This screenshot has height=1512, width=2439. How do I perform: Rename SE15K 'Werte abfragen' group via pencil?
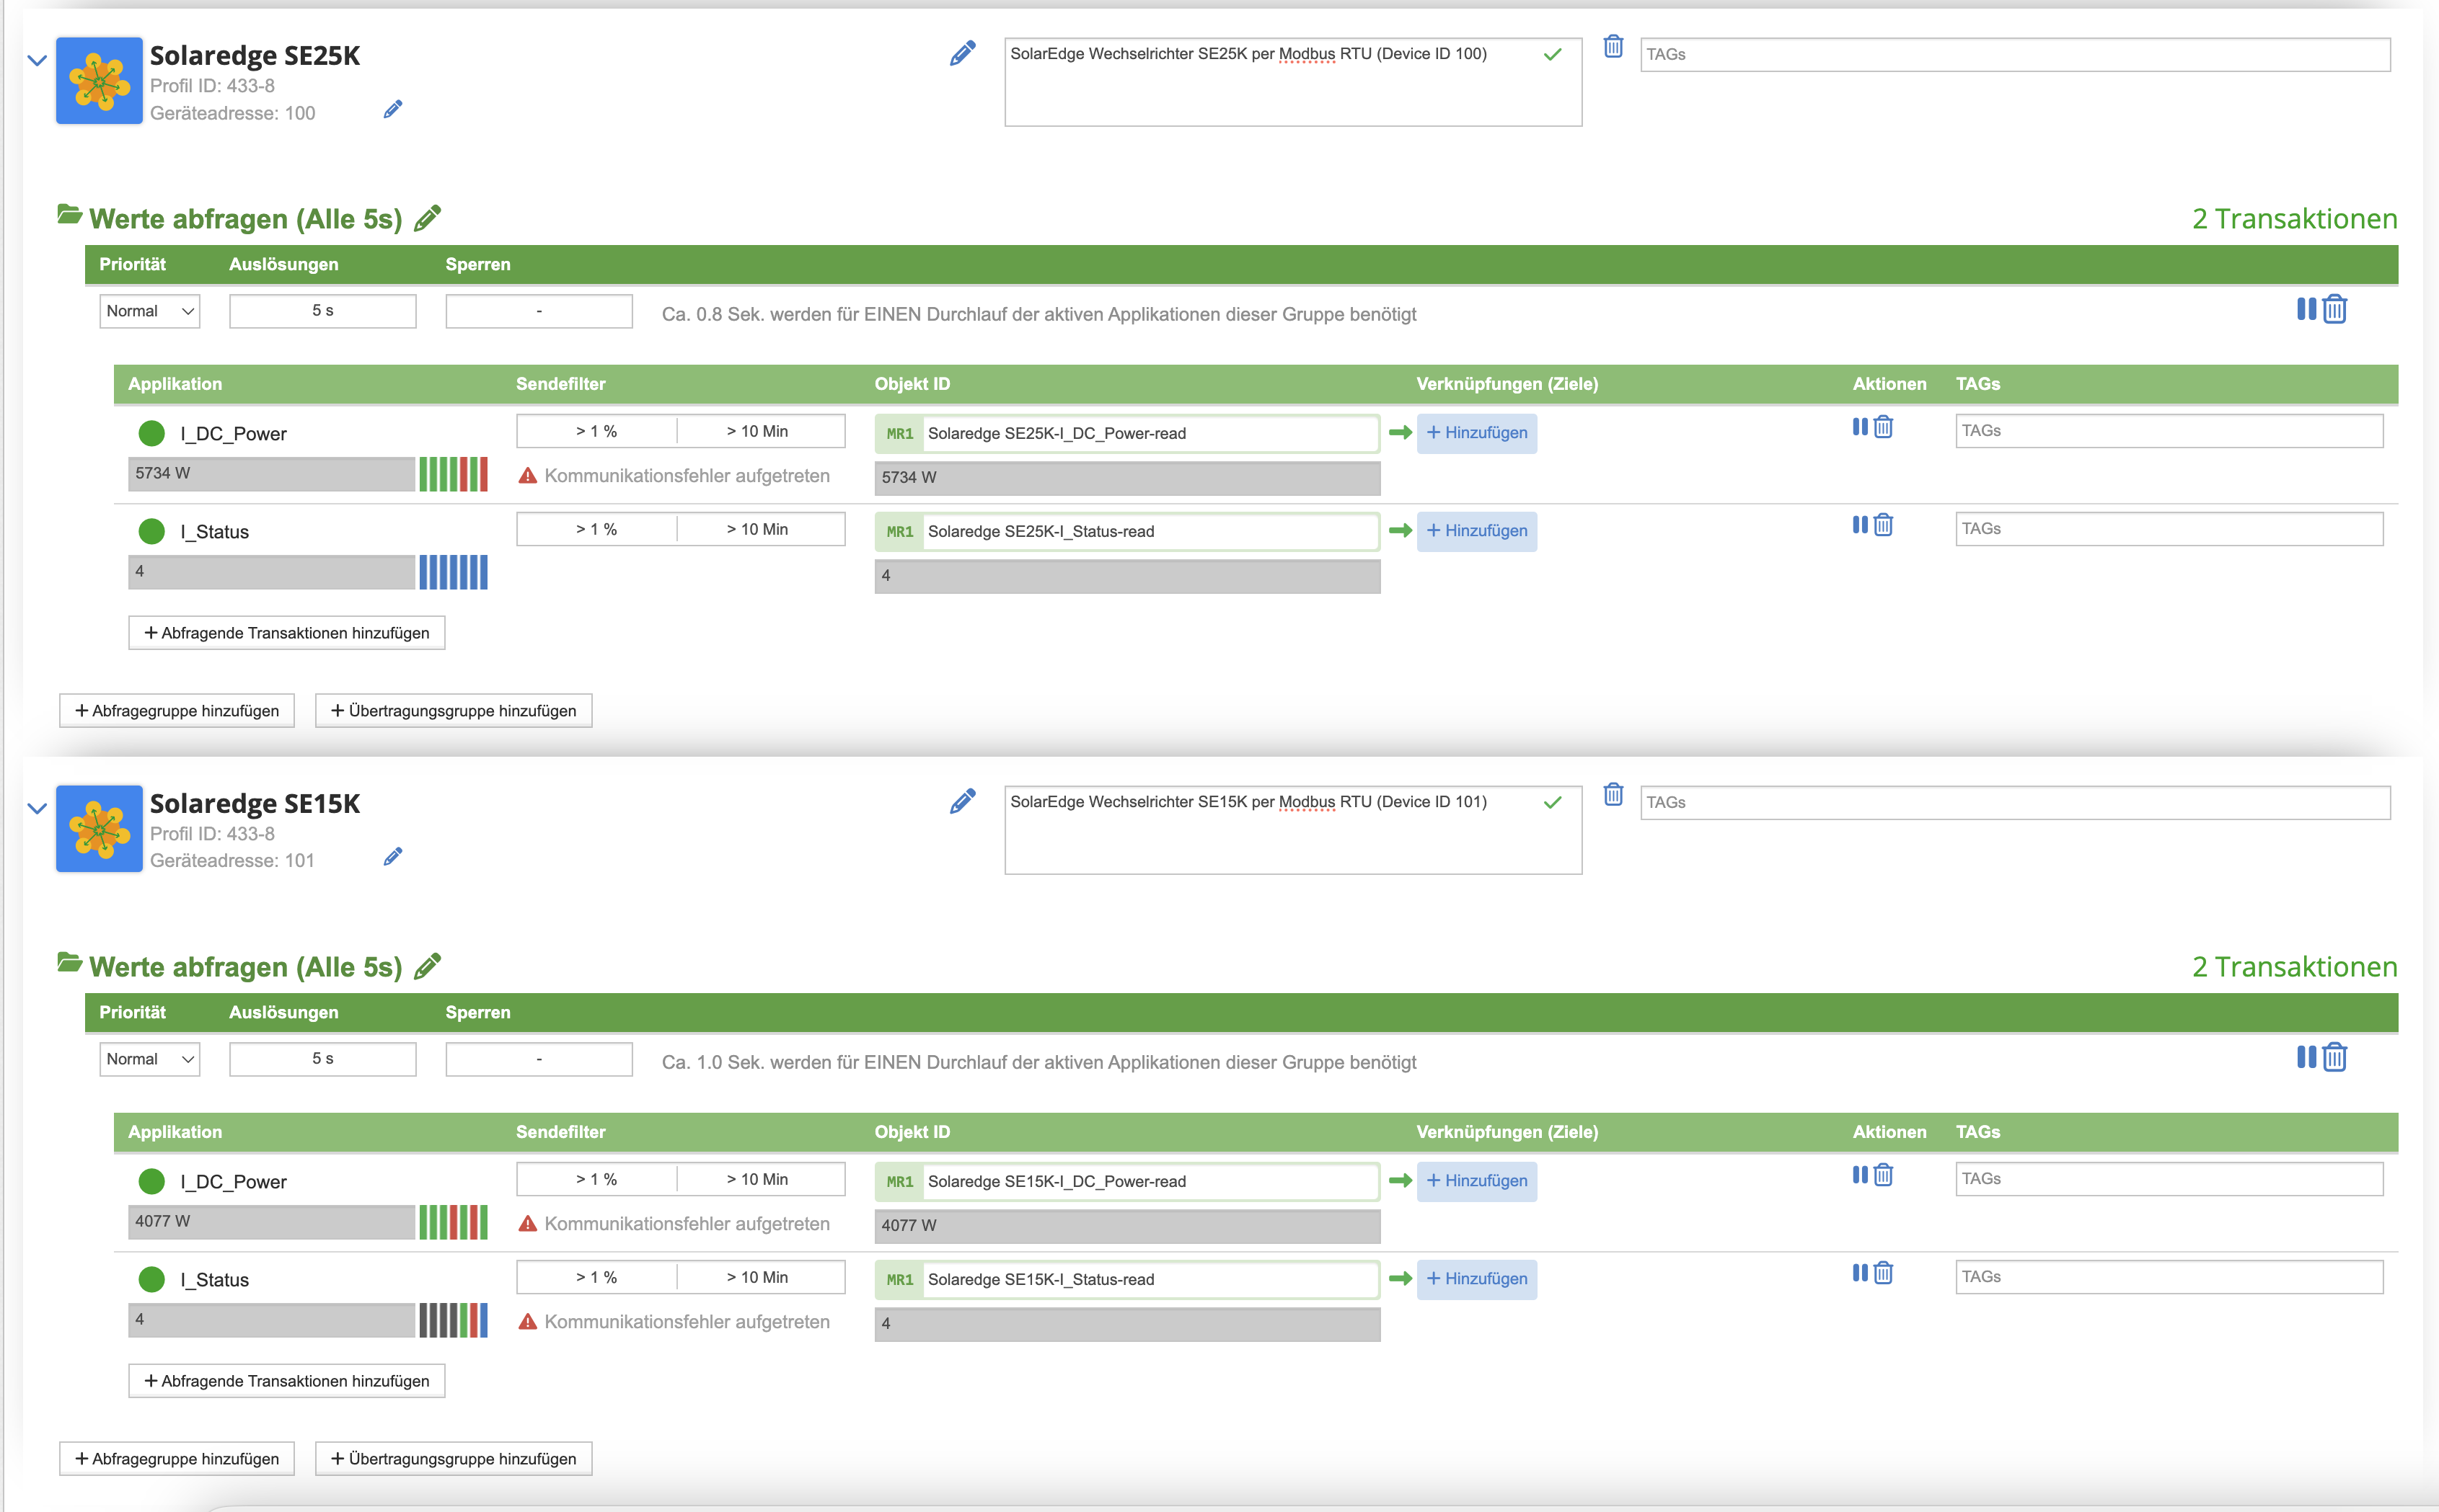click(427, 965)
